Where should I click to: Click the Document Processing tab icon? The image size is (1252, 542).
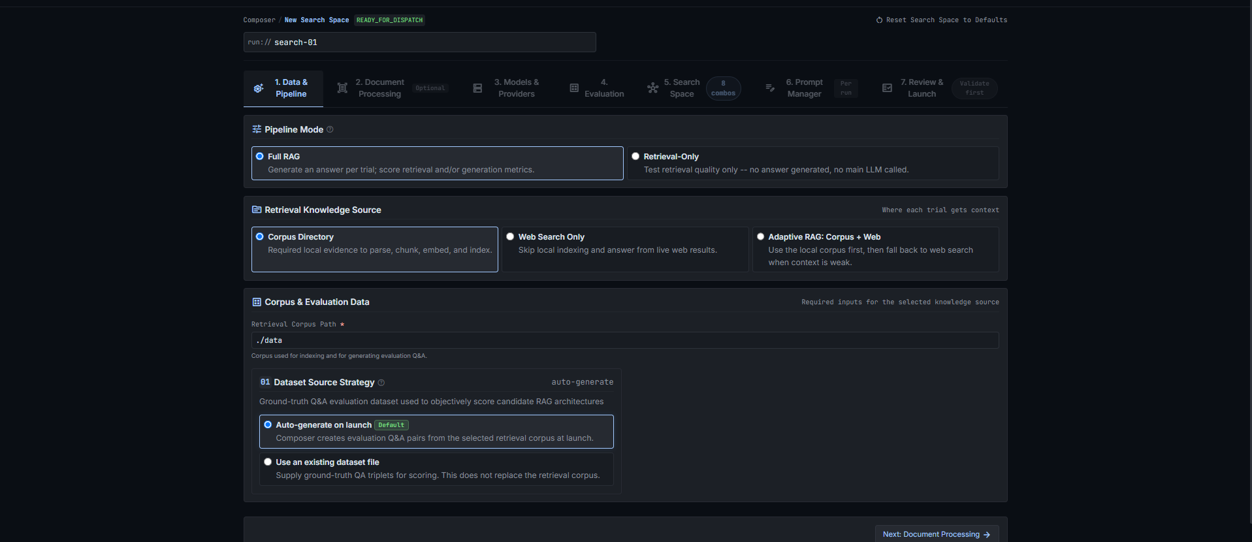342,88
